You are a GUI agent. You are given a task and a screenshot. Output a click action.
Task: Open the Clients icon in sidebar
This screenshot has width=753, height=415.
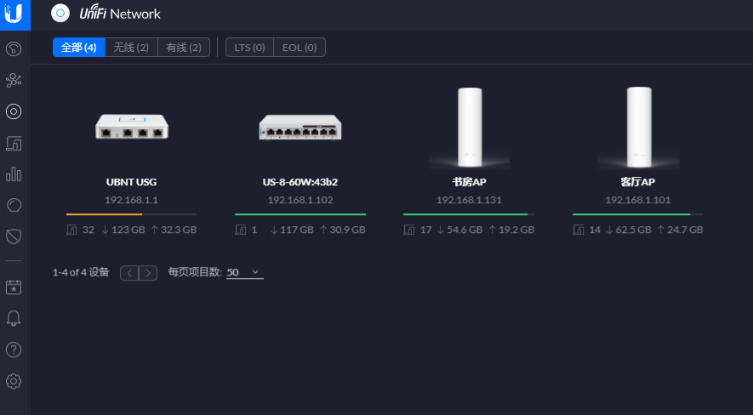click(14, 143)
